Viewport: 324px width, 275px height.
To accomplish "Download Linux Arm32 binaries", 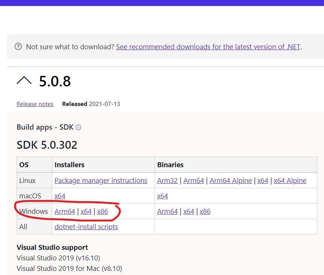I will pyautogui.click(x=167, y=181).
